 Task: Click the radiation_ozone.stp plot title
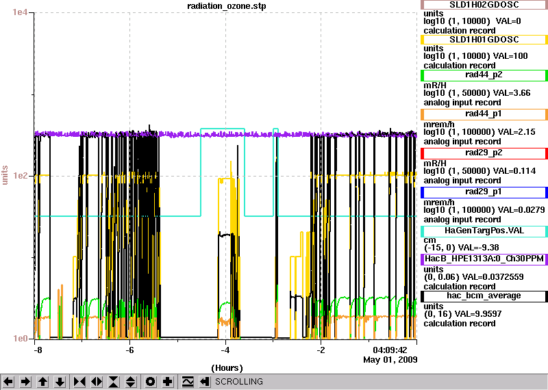(227, 6)
